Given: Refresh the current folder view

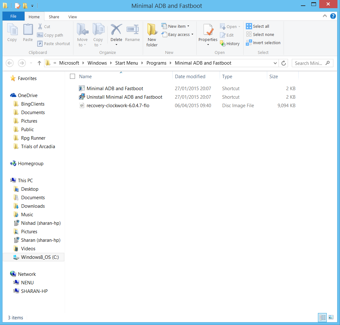Looking at the screenshot, I should 283,63.
